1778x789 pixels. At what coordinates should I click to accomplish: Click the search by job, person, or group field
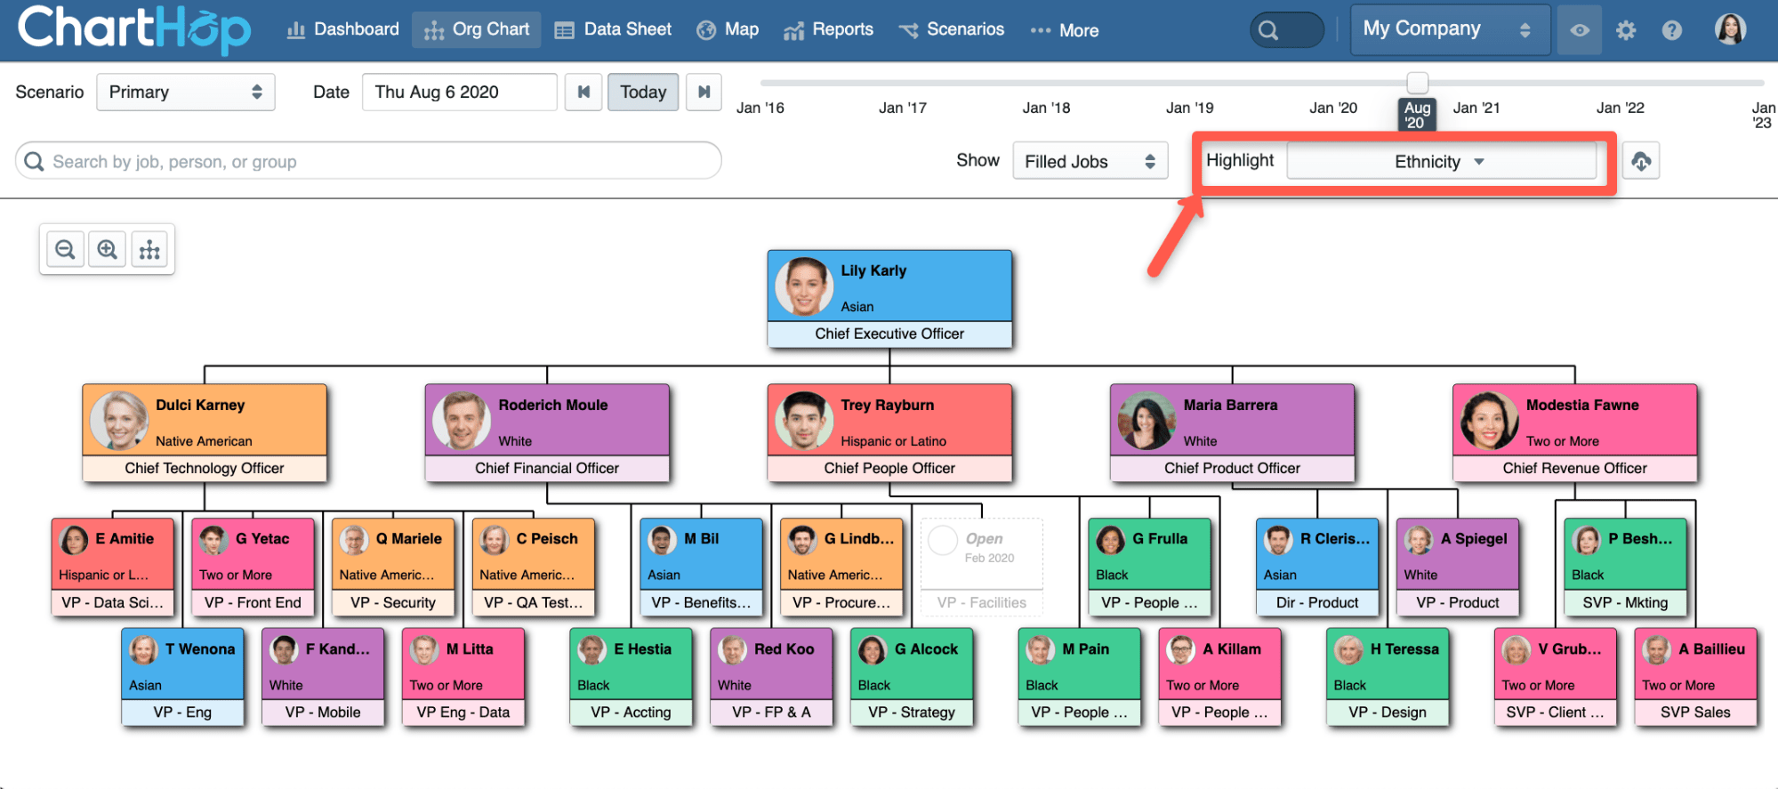click(x=368, y=161)
